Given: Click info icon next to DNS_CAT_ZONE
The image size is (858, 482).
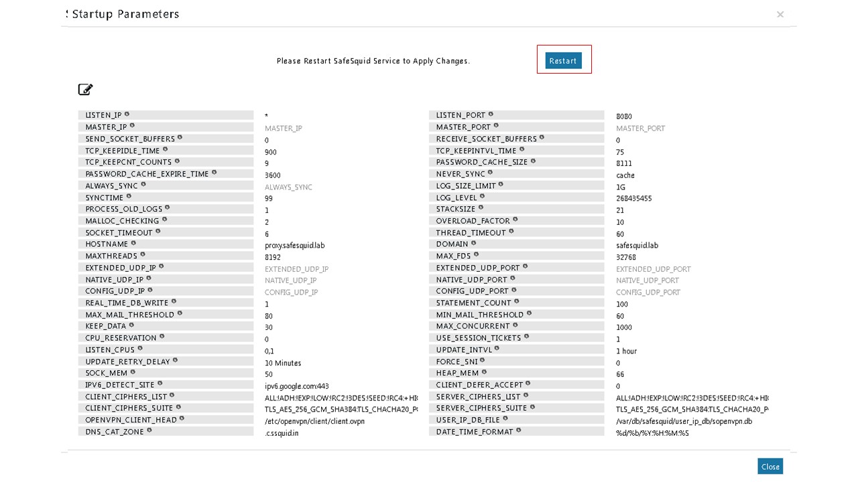Looking at the screenshot, I should click(x=149, y=430).
